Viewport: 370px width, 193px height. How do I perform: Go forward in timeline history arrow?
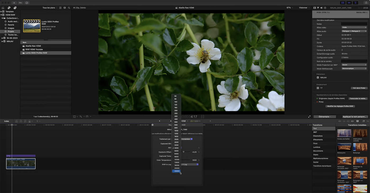[x=210, y=121]
